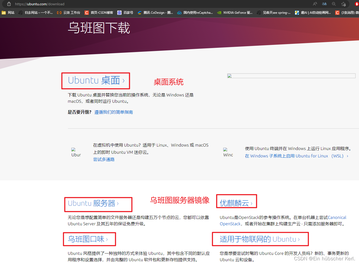Viewport: 359px width, 263px height.
Task: Click the ubuntu.com/download address field
Action: coord(40,4)
